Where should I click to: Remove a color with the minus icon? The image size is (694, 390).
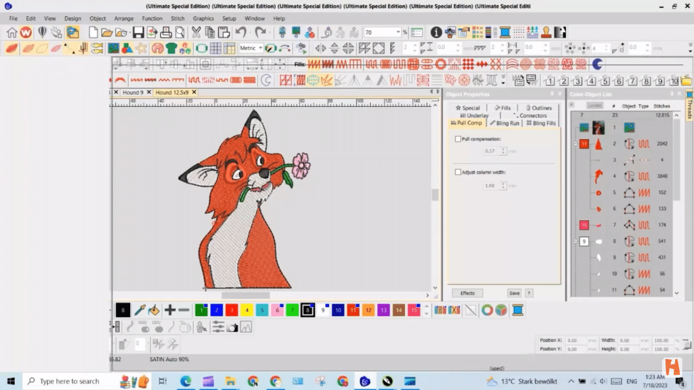tap(184, 310)
